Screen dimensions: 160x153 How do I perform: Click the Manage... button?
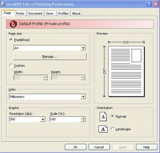pos(50,57)
